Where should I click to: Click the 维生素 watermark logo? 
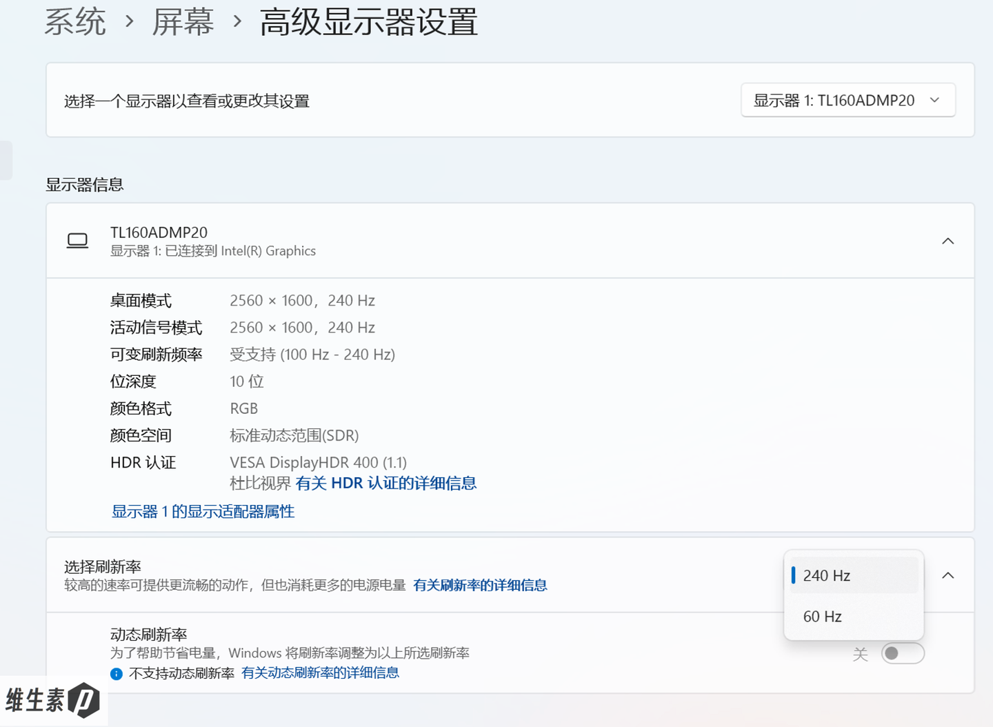(53, 701)
